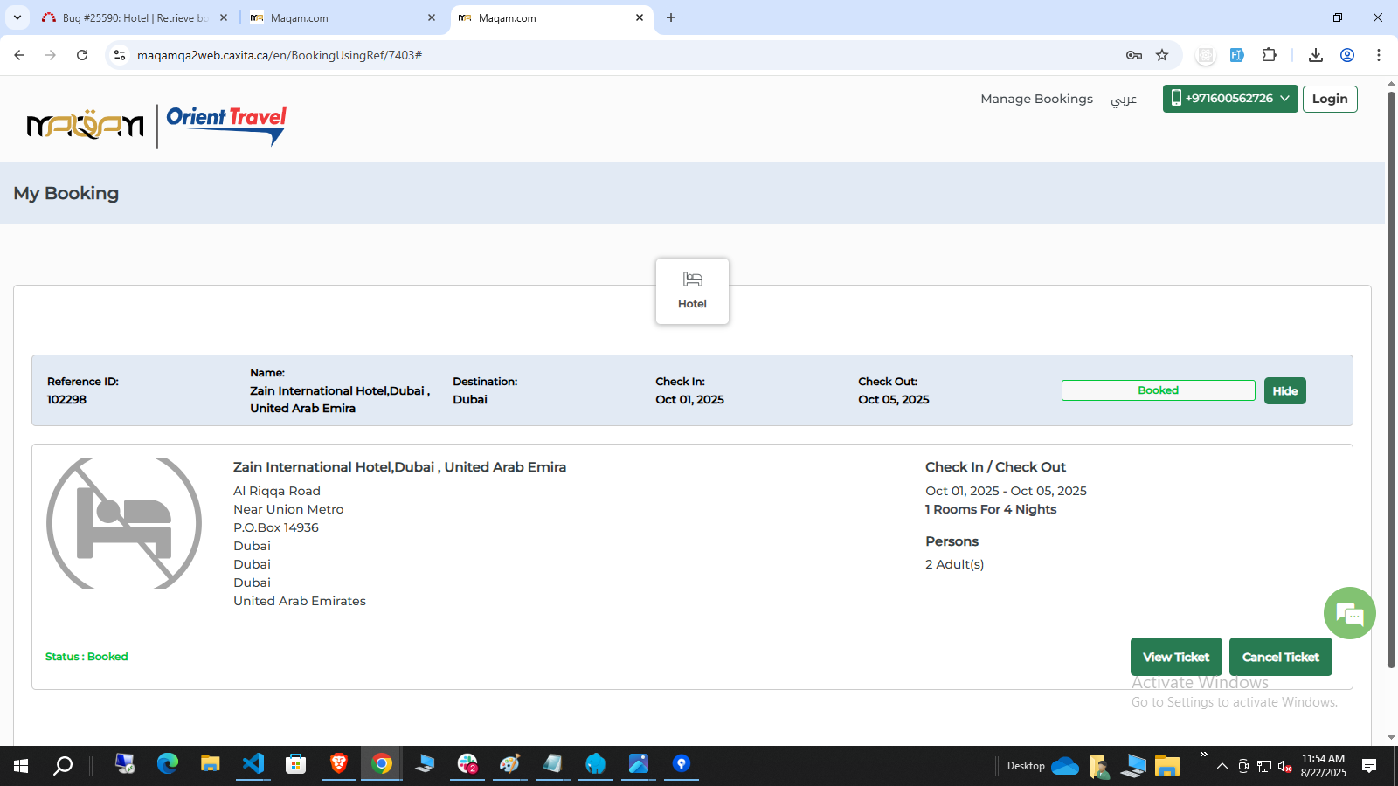Click the Maqam Orient Travel logo

click(x=157, y=126)
